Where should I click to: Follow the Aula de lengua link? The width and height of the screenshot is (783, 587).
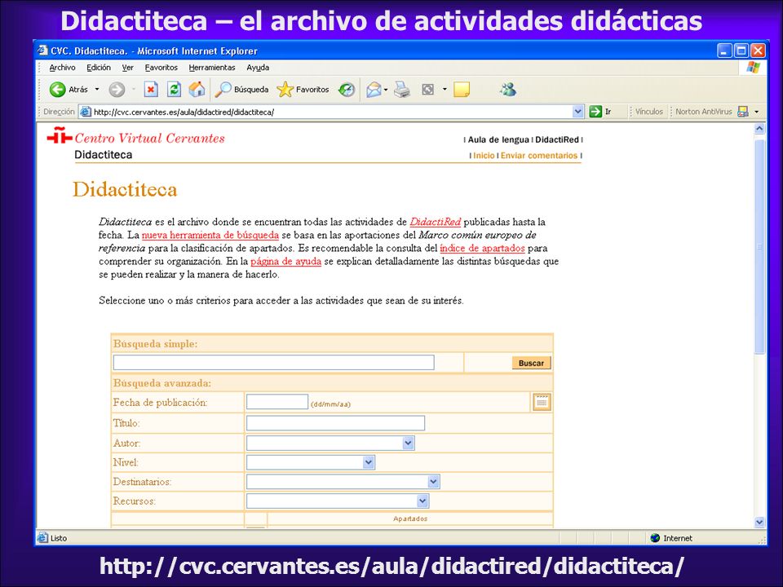pyautogui.click(x=498, y=139)
